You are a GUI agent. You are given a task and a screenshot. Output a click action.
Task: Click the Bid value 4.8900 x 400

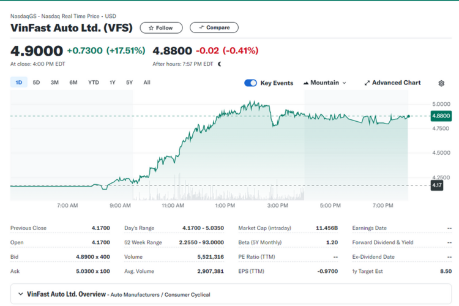[93, 257]
